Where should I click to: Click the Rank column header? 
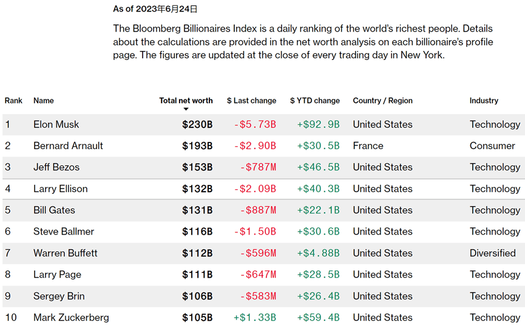[13, 101]
